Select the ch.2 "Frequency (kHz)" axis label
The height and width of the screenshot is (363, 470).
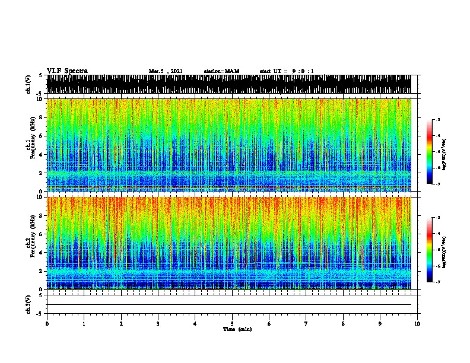(33, 236)
